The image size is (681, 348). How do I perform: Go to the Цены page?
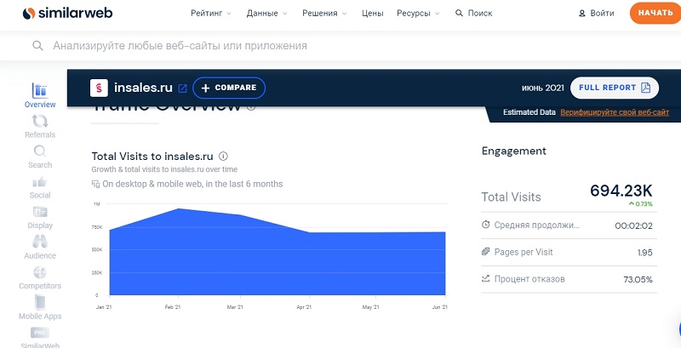(373, 14)
